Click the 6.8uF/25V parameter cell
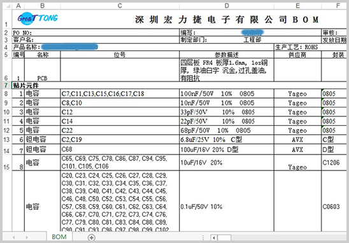Viewport: 349px width, 243px height. coord(227,139)
